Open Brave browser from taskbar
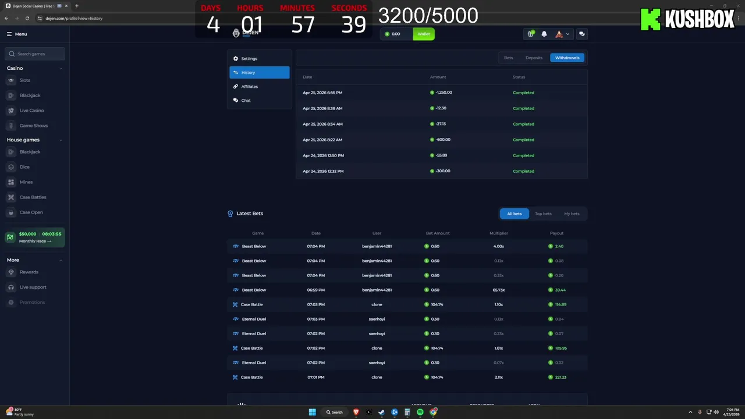Viewport: 745px width, 419px height. click(356, 412)
